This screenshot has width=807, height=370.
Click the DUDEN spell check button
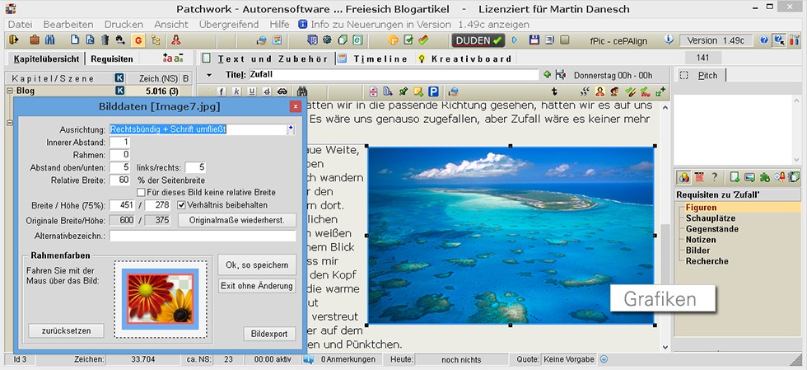(x=478, y=40)
